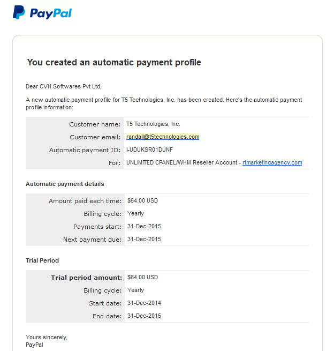Click the Payments start date 31-Dec-2015

[144, 226]
